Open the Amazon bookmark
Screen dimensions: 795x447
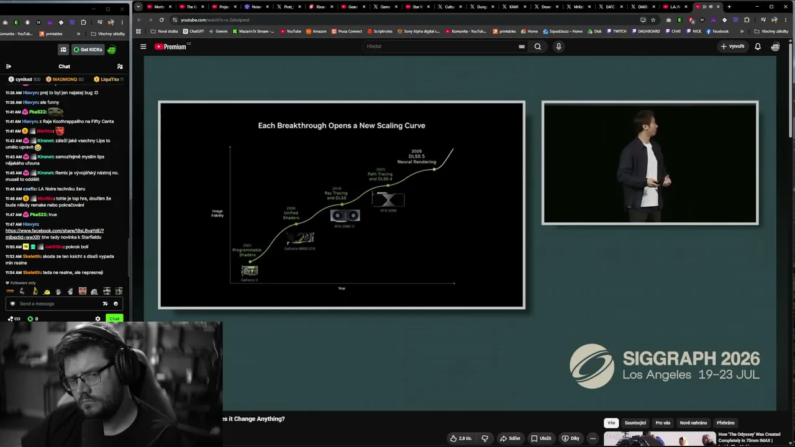coord(316,31)
